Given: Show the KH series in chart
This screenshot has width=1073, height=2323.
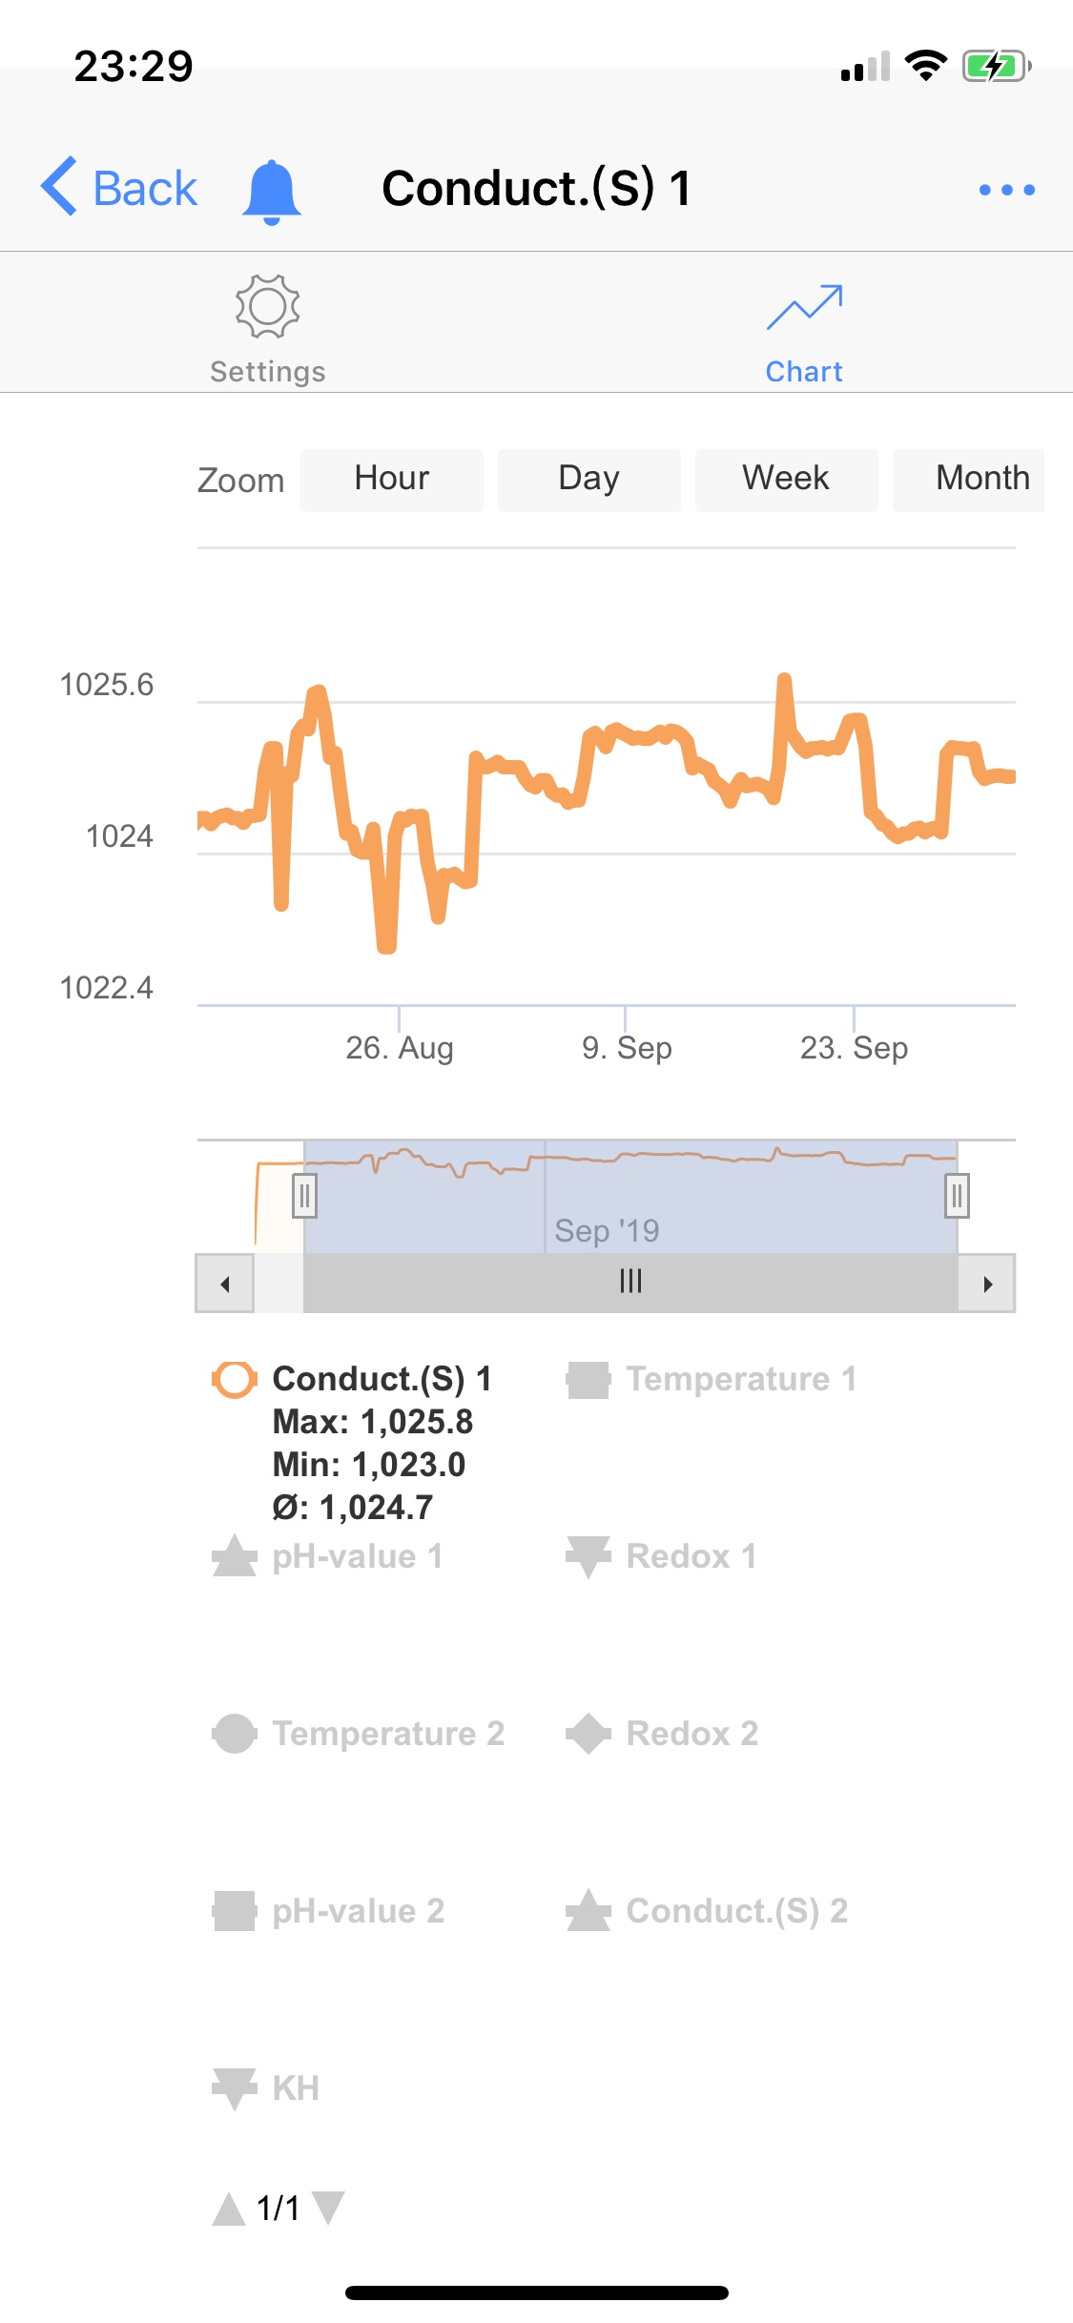Looking at the screenshot, I should (x=295, y=2088).
